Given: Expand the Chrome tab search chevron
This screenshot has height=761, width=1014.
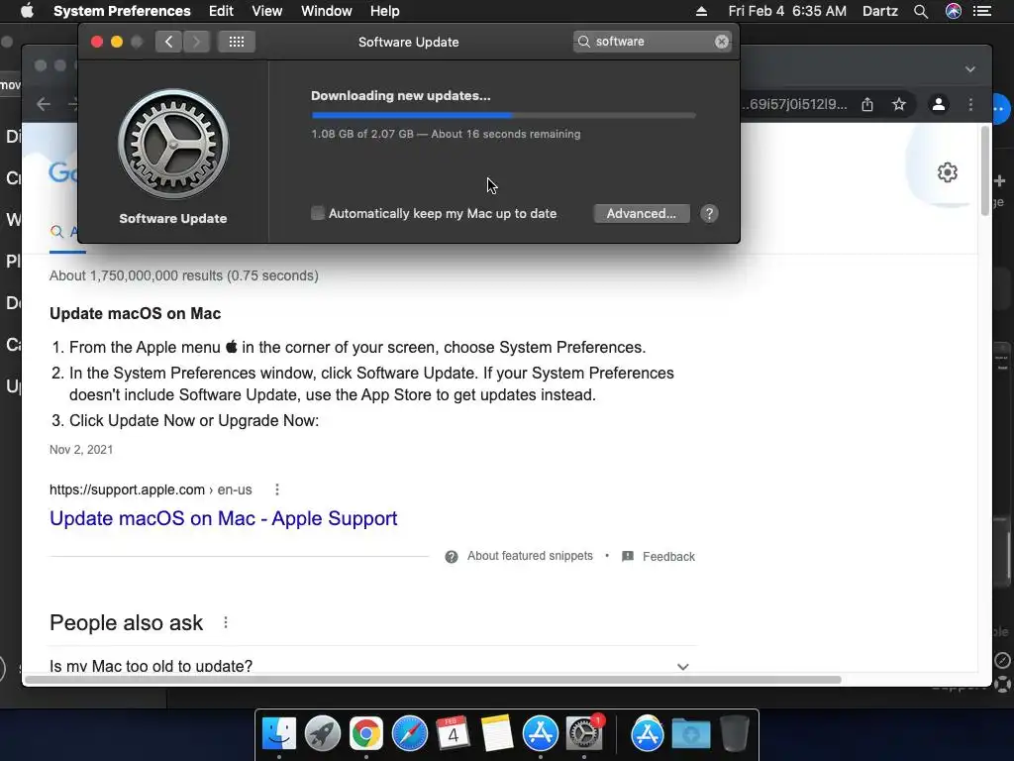Looking at the screenshot, I should 970,69.
